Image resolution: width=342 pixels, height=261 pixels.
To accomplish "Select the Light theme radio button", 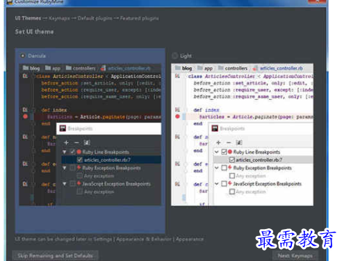I will click(174, 56).
